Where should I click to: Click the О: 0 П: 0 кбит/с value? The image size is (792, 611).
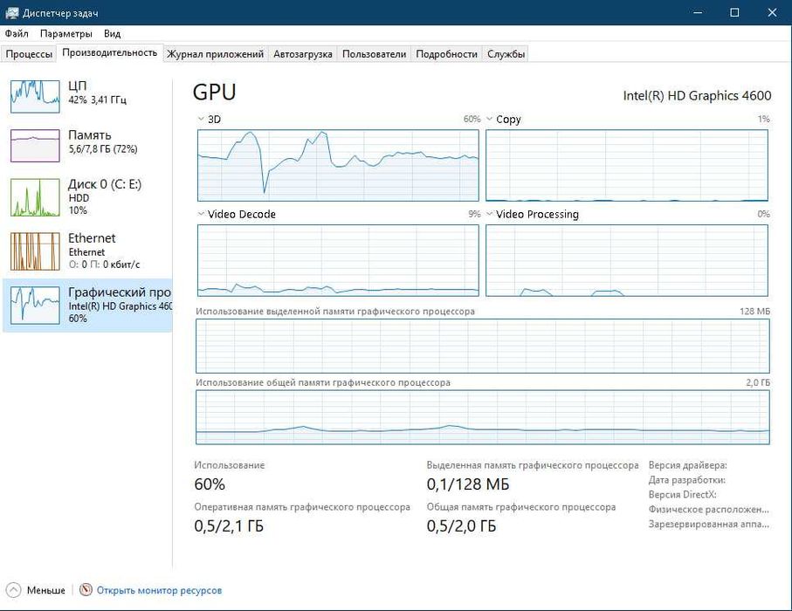coord(104,264)
